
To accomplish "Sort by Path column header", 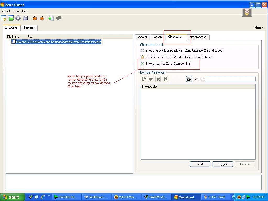I will pos(63,37).
